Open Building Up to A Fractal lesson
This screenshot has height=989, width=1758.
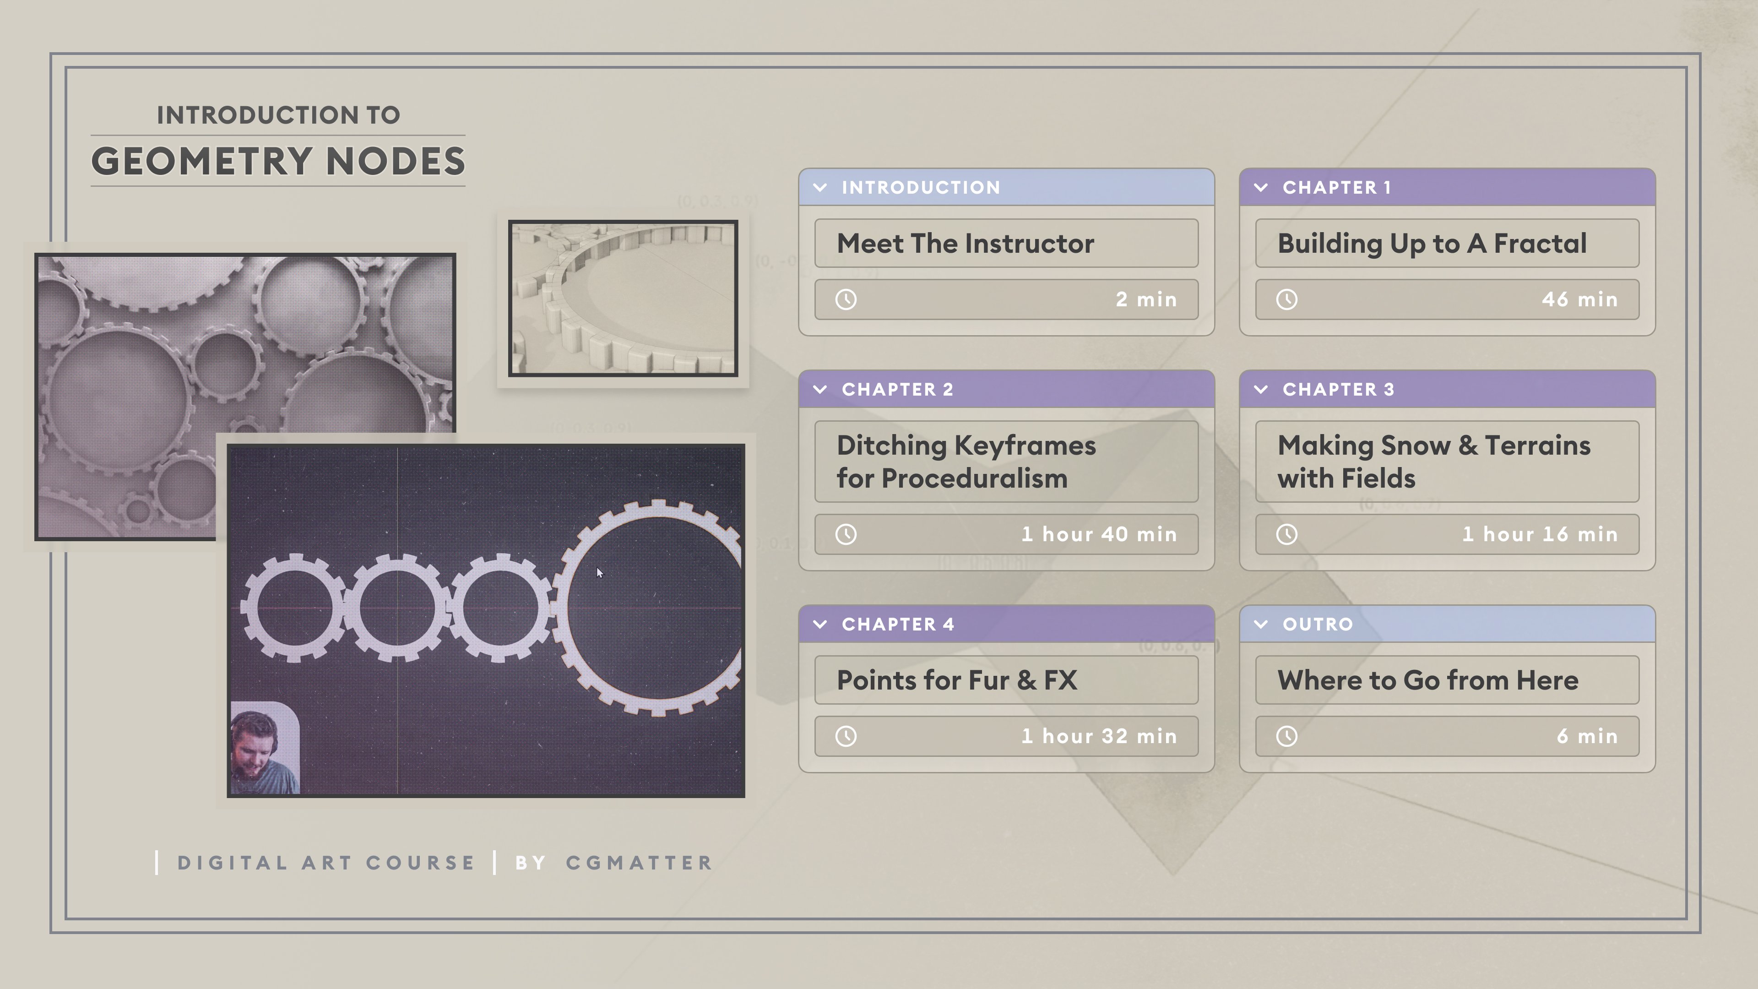click(1448, 244)
